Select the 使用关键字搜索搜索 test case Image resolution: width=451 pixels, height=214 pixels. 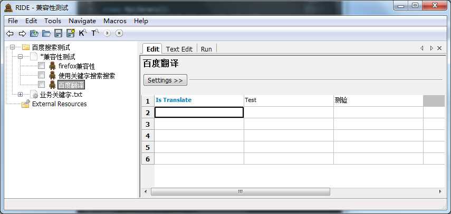coord(87,75)
